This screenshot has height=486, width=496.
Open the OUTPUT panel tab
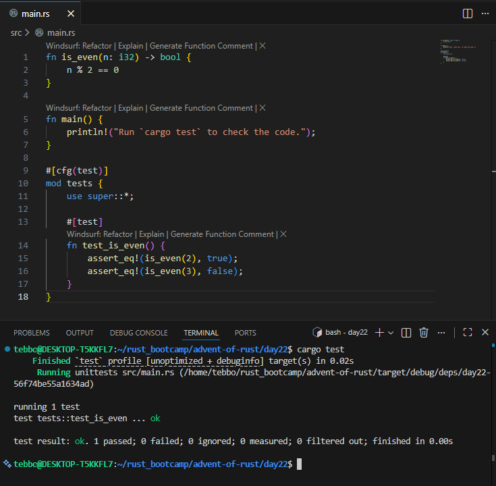click(80, 333)
